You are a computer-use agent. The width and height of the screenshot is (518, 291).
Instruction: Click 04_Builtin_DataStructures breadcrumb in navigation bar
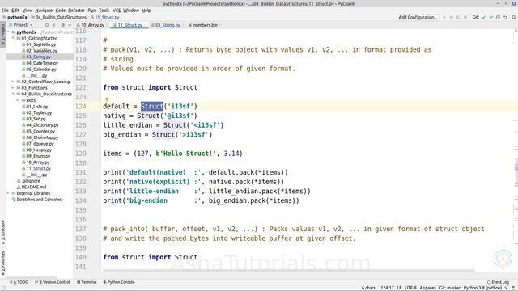(x=61, y=17)
